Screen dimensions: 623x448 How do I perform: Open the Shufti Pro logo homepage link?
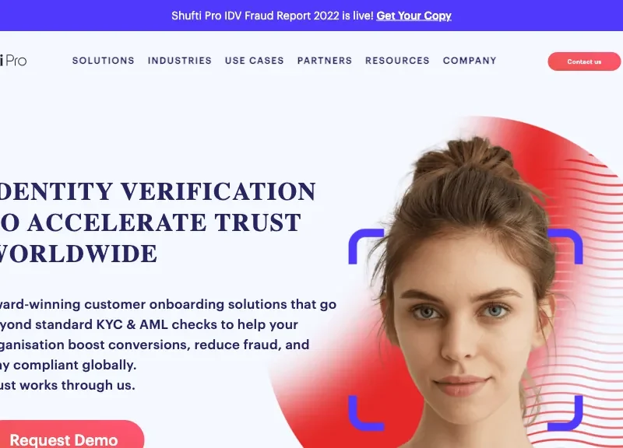point(13,61)
